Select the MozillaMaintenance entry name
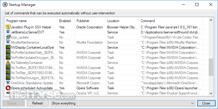Viewport: 218px width, 109px height. pyautogui.click(x=25, y=42)
